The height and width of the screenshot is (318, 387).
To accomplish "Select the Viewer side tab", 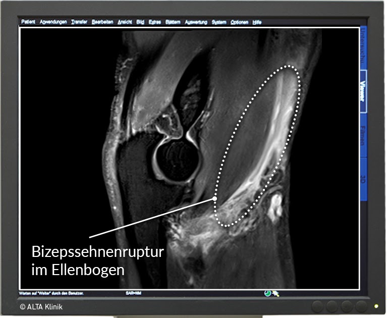I will pyautogui.click(x=363, y=91).
